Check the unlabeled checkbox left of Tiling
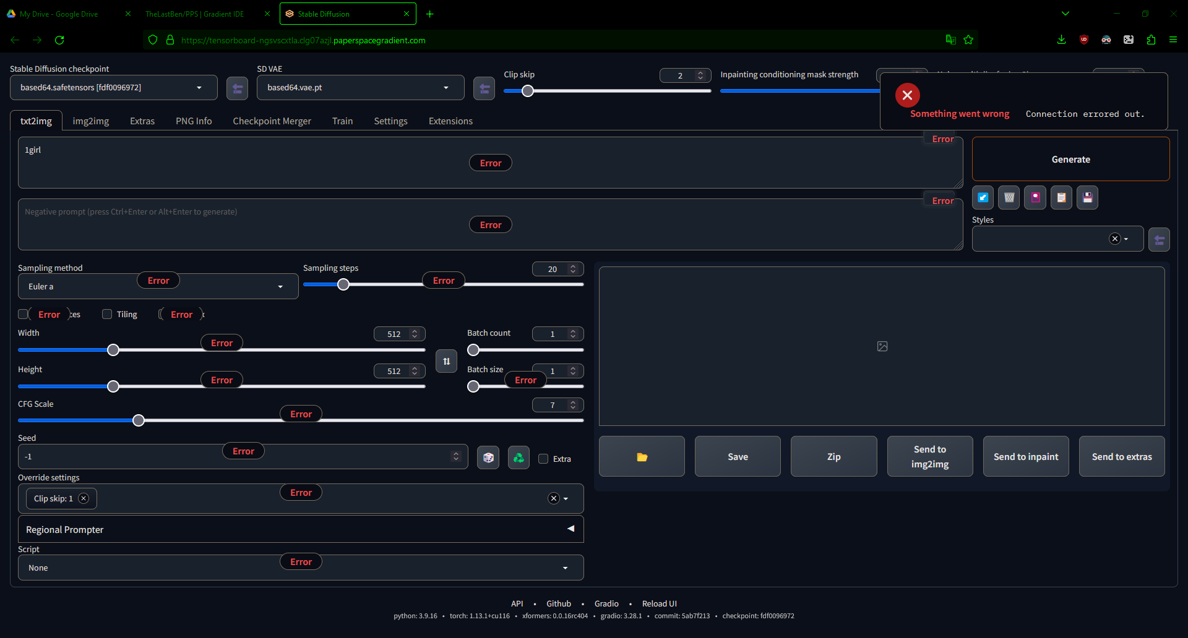This screenshot has width=1188, height=638. click(23, 314)
